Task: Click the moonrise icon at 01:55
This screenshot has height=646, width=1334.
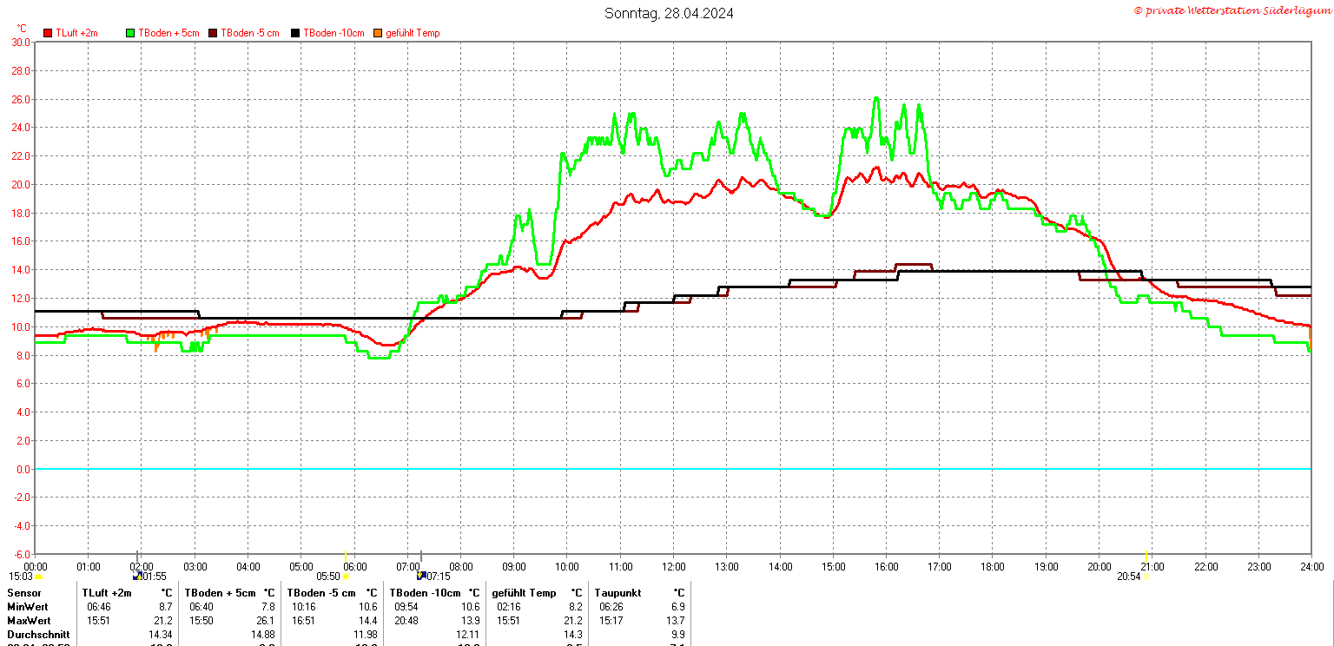Action: [x=136, y=576]
